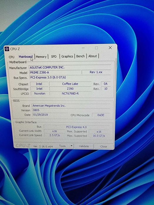Screen dimensions: 154x205
Task: Select PCI-Express 4.0 graphic bus field
Action: click(77, 127)
